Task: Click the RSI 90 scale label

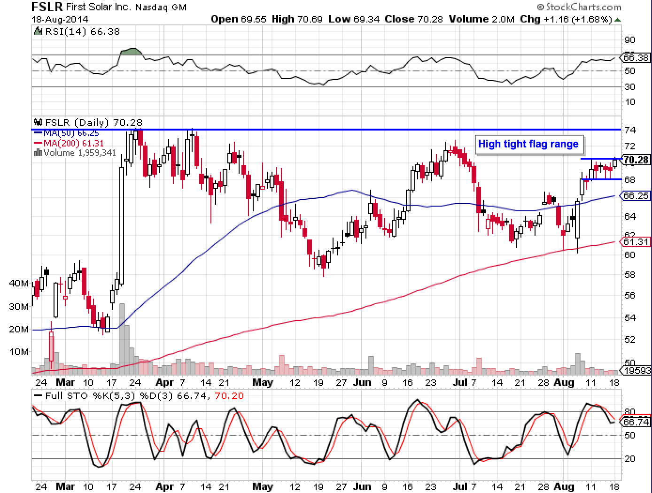Action: click(629, 40)
